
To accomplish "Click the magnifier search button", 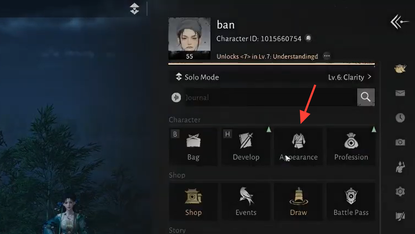I will 366,97.
